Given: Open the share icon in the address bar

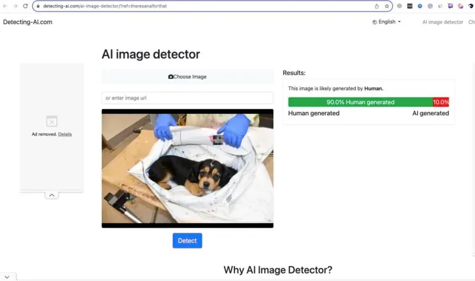Looking at the screenshot, I should 376,6.
